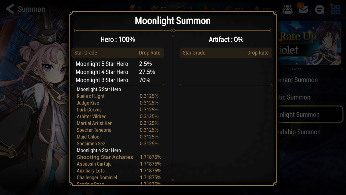Open the theater seats icon in top bar
This screenshot has height=195, width=346.
(x=288, y=10)
